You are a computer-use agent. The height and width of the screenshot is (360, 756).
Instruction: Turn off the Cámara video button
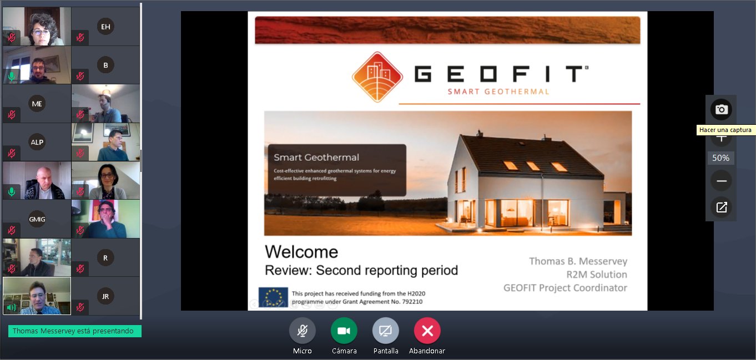click(344, 331)
